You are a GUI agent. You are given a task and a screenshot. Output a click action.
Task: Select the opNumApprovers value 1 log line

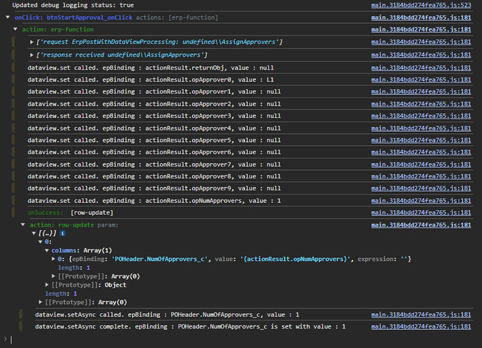[154, 201]
